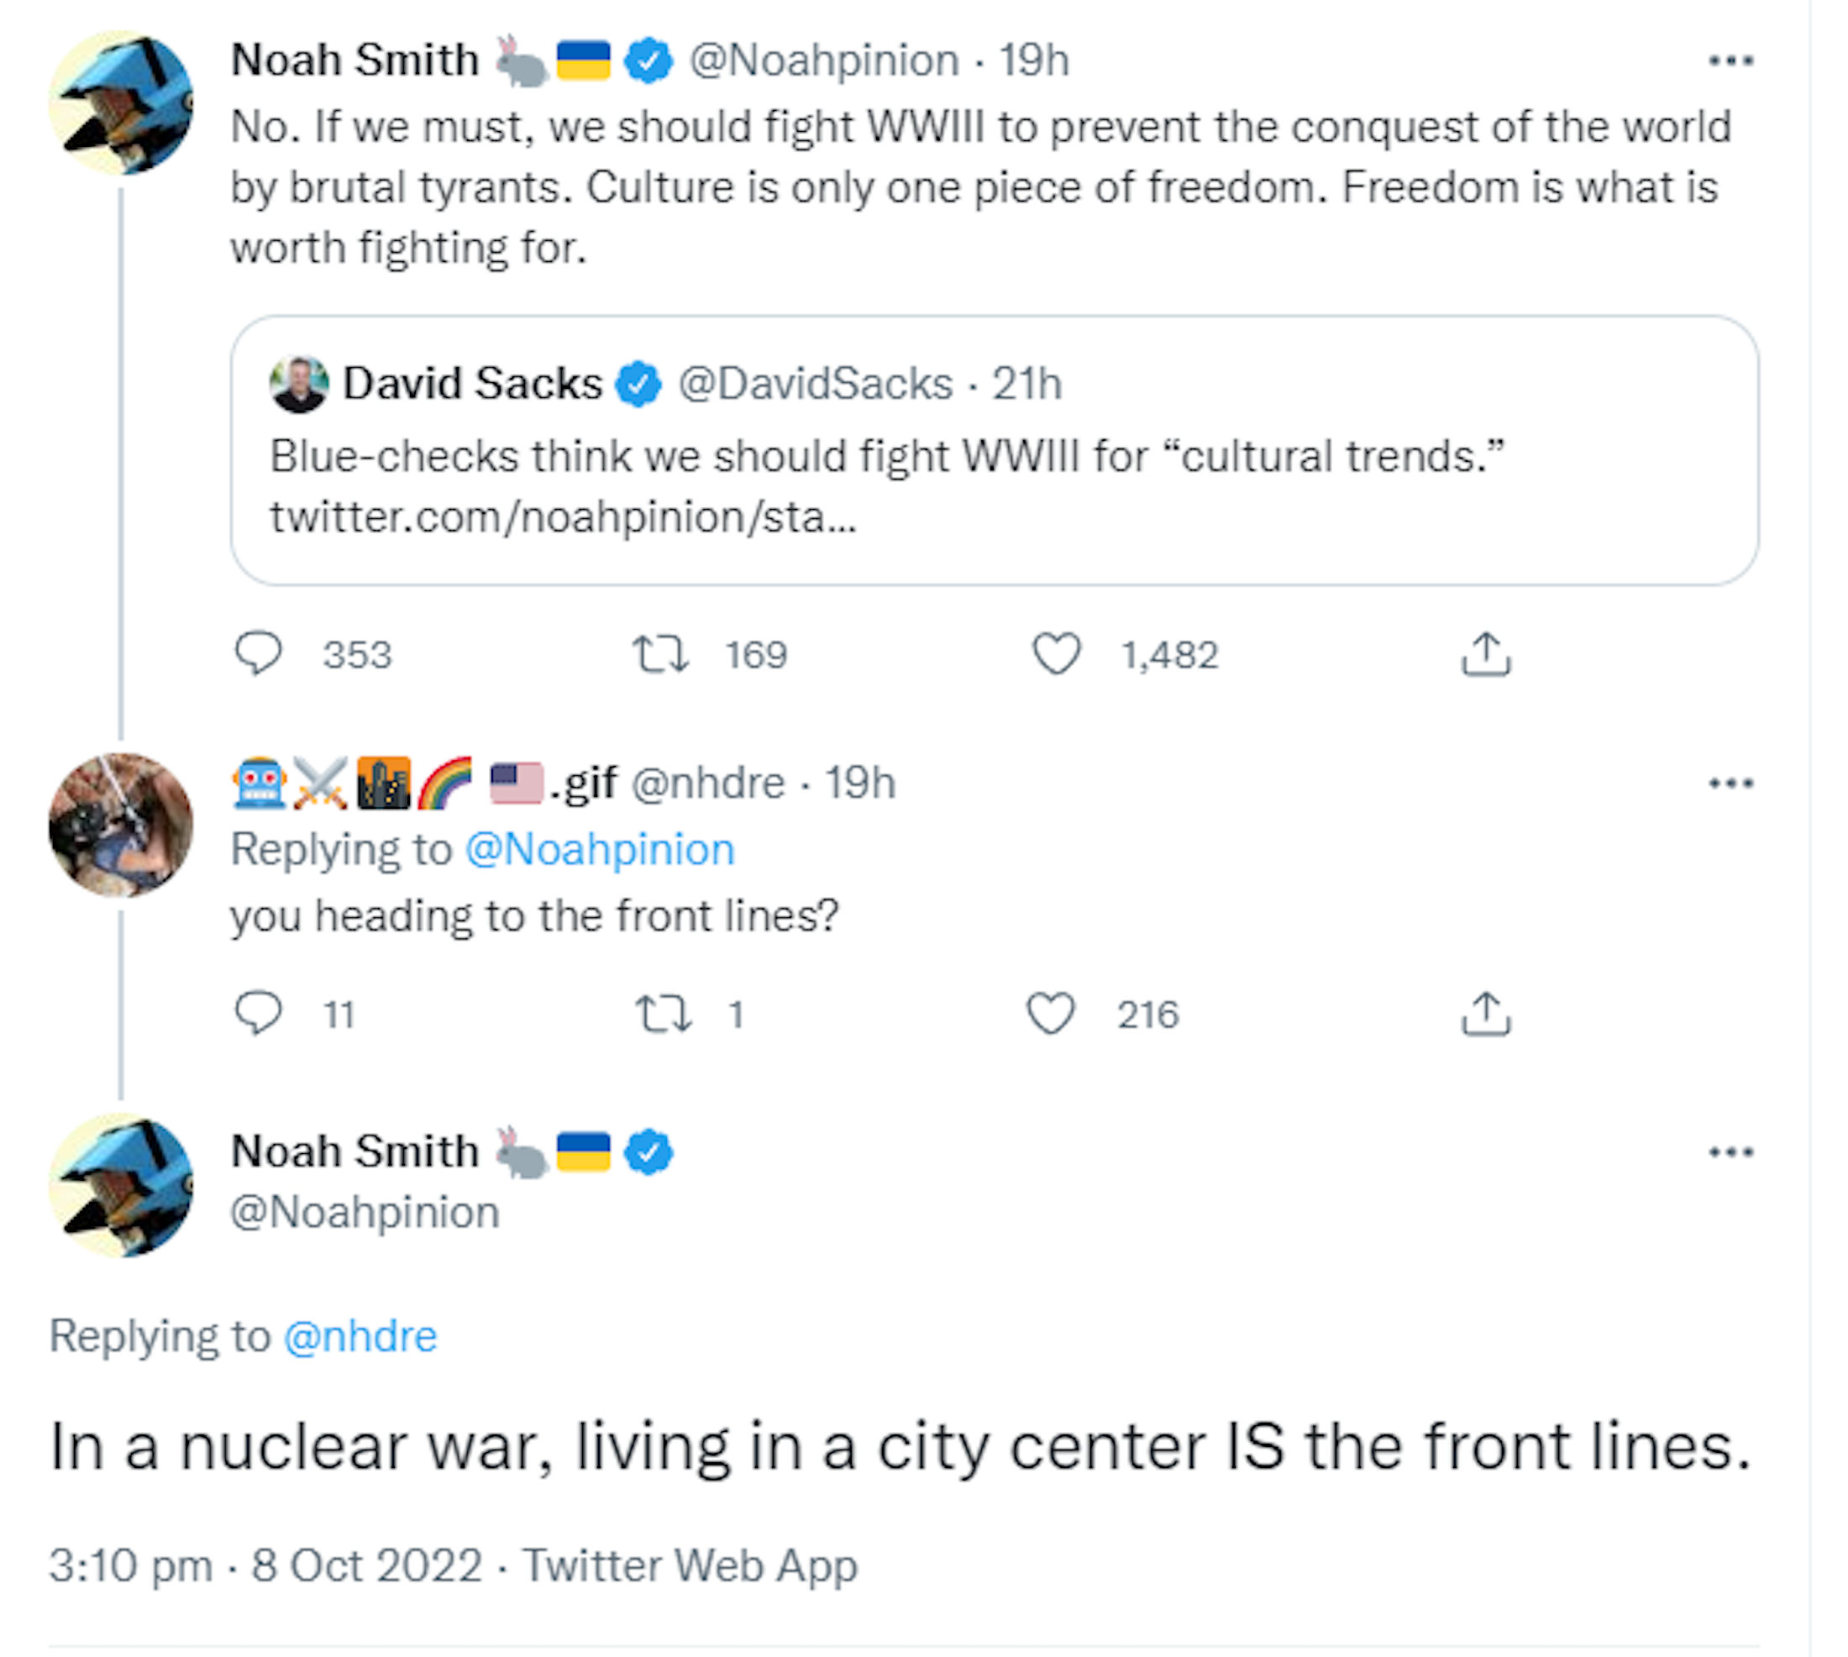
Task: Open more options on top Noah Smith tweet
Action: [x=1730, y=61]
